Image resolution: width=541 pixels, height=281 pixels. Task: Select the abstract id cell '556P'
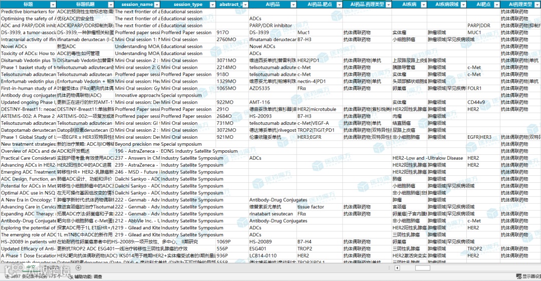point(232,248)
